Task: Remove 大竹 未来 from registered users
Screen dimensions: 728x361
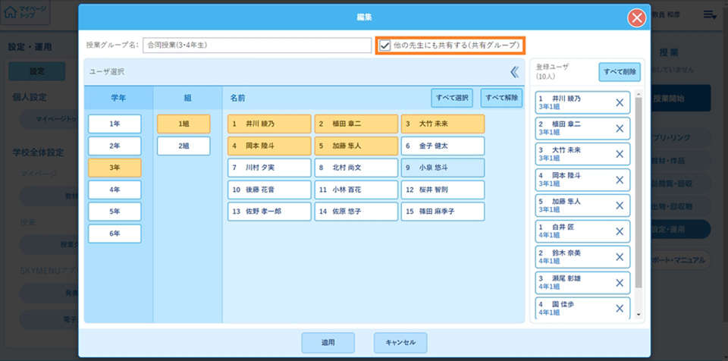Action: 619,155
